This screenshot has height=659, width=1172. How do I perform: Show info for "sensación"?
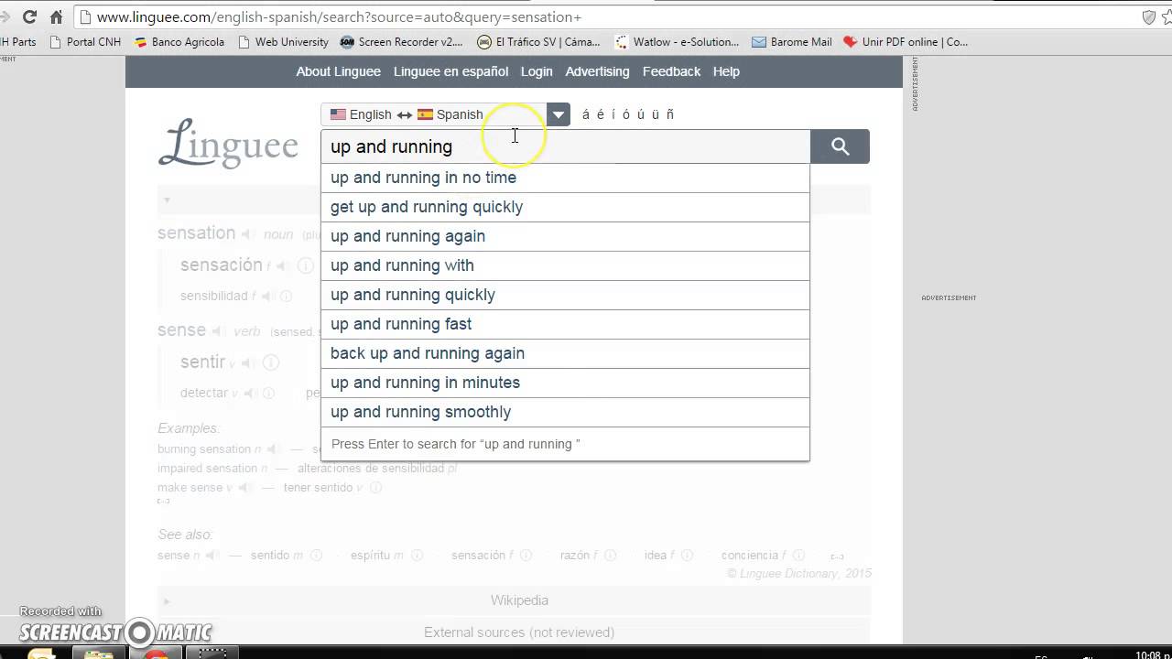(306, 266)
